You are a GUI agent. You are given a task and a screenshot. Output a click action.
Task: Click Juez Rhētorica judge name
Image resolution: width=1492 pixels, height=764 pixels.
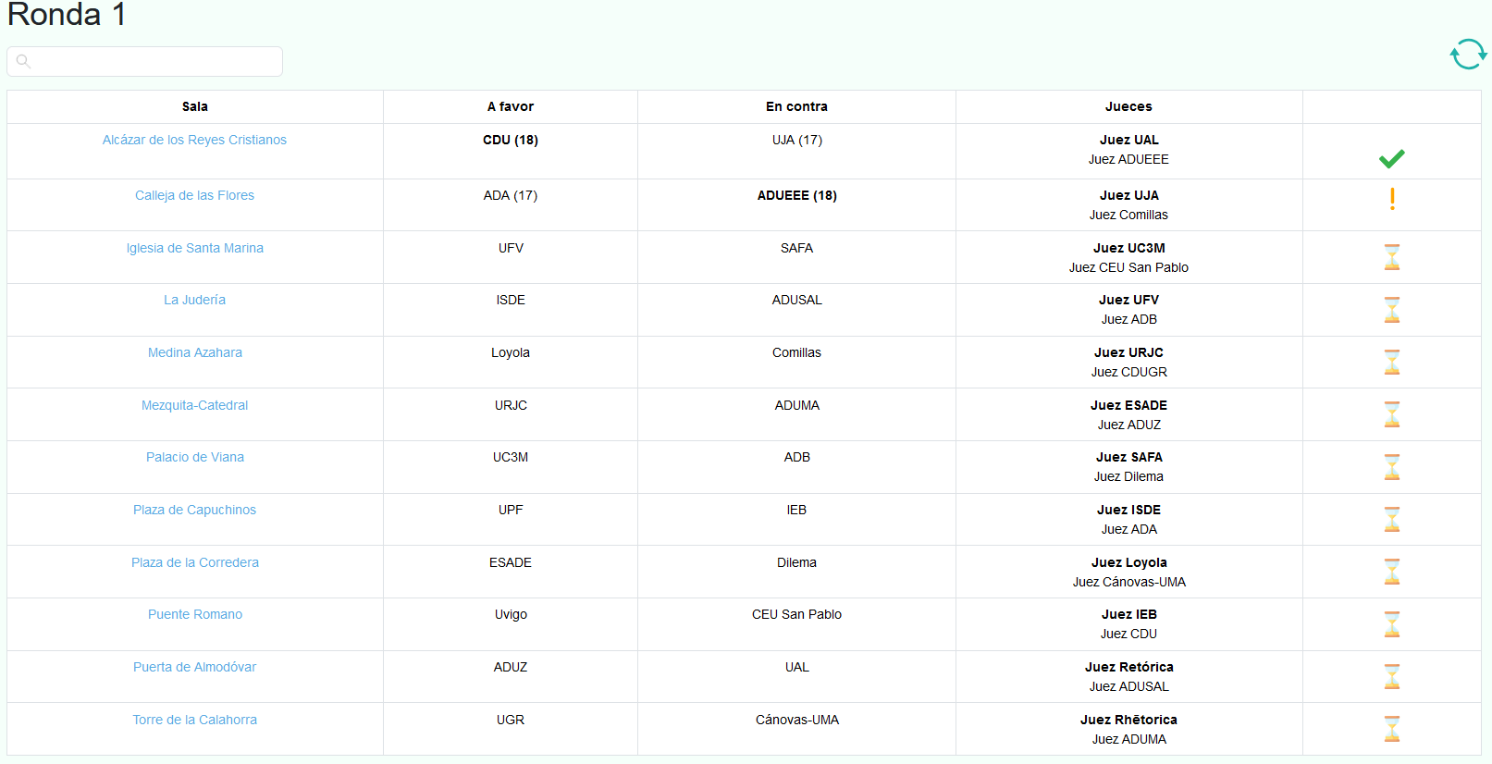(1128, 720)
